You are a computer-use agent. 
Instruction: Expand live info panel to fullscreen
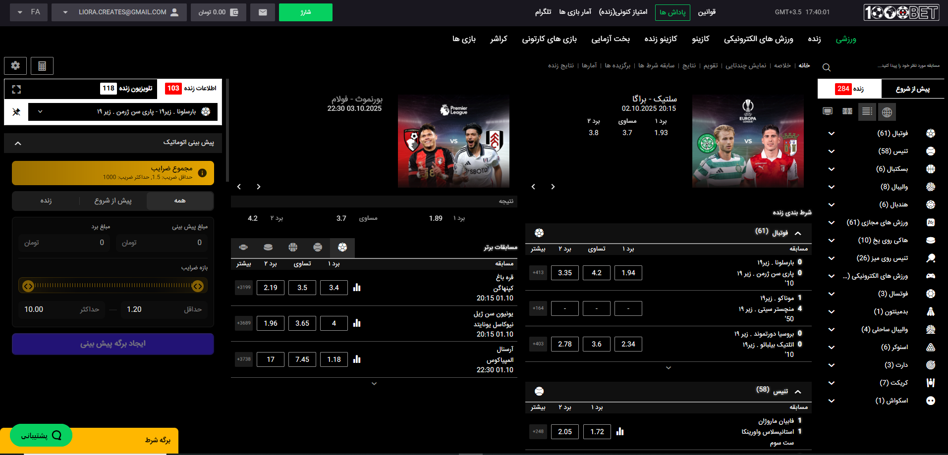point(16,89)
